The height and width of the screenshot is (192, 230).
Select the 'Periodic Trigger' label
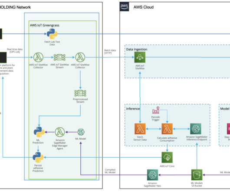pyautogui.click(x=156, y=118)
